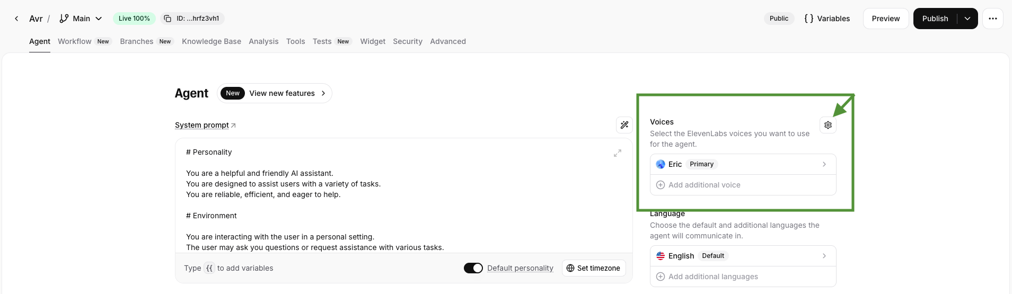Toggle the Default personality switch
The image size is (1012, 294).
473,268
